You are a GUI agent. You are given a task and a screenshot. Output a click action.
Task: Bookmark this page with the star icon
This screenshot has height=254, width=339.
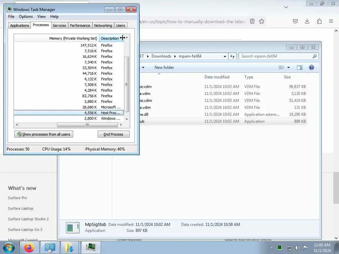262,21
